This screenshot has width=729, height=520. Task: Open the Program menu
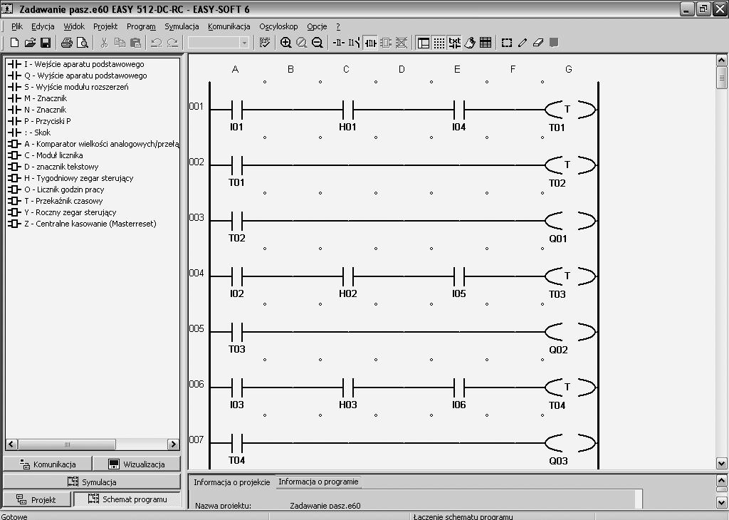coord(141,26)
